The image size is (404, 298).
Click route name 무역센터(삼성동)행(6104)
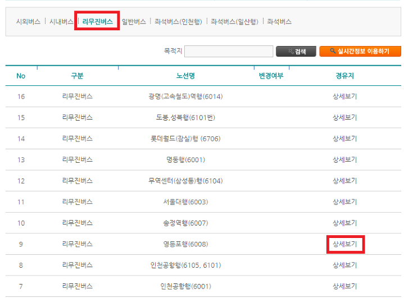coord(185,181)
